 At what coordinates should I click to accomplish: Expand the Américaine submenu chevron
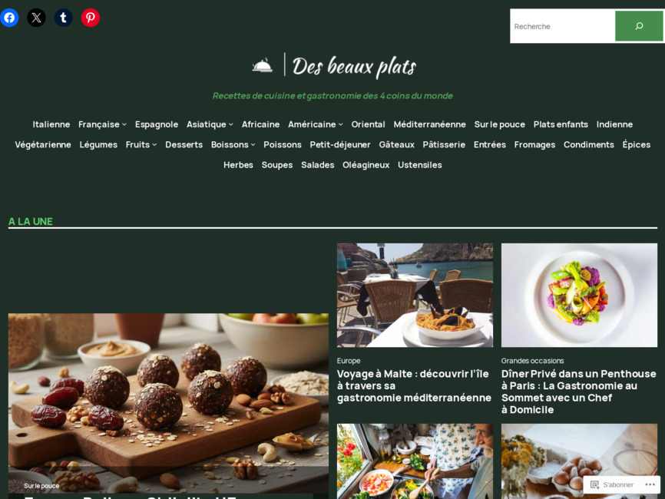340,124
